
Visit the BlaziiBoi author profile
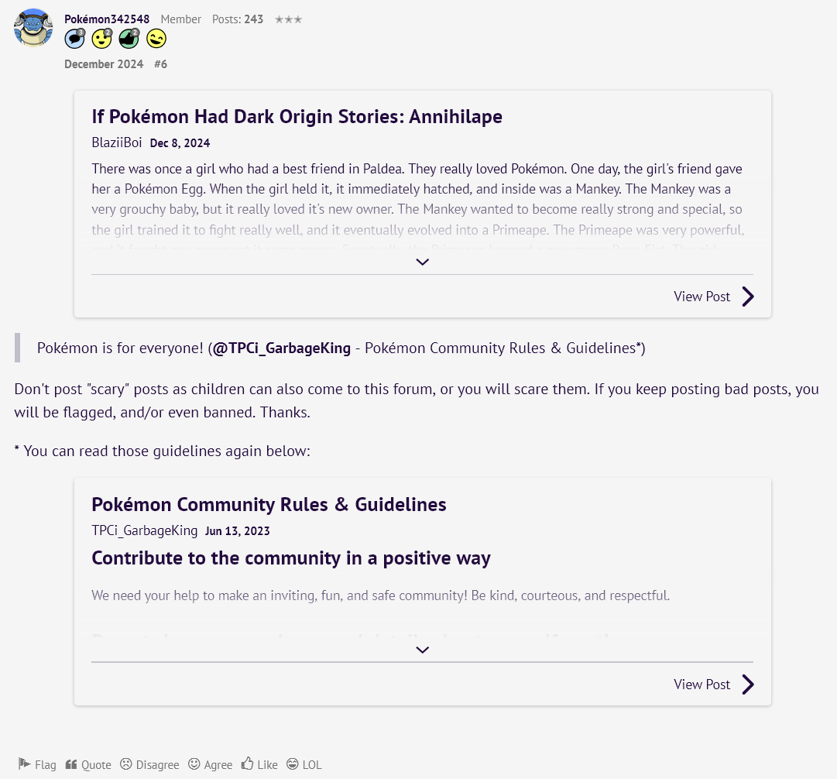(116, 142)
